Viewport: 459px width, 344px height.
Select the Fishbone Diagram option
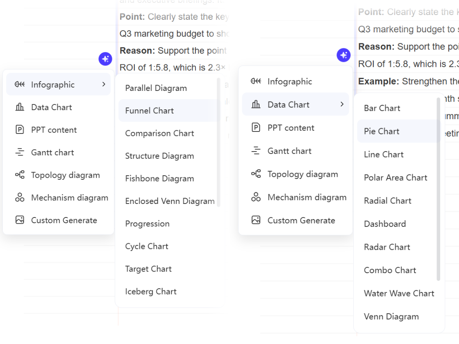click(x=159, y=179)
